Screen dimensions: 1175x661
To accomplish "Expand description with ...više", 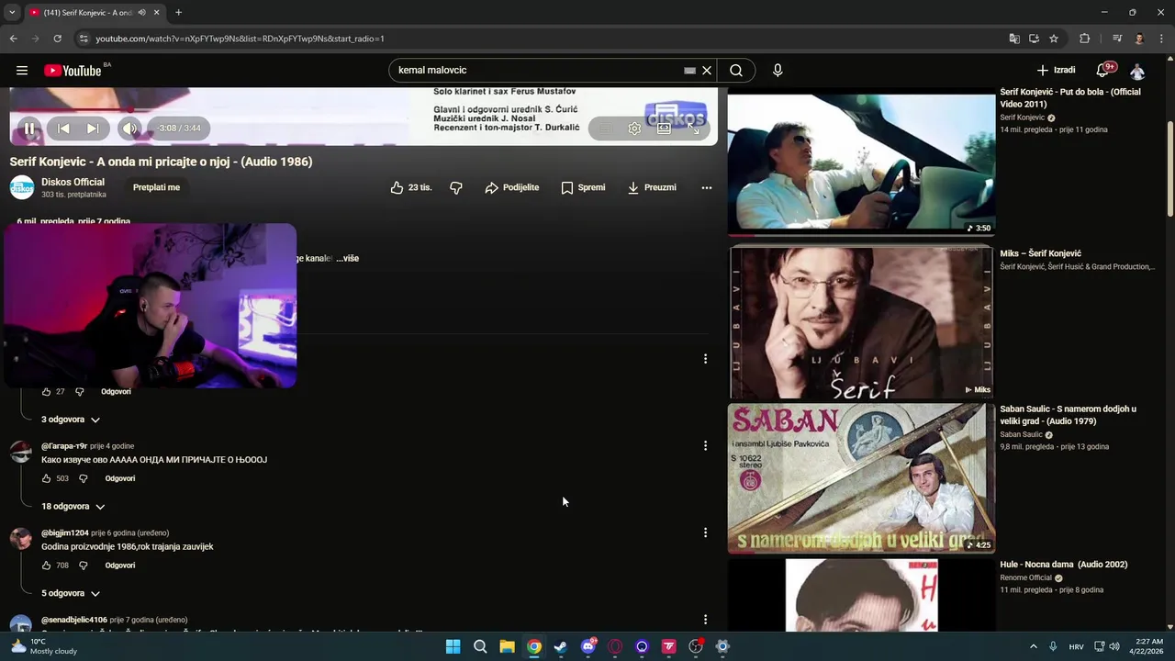I will click(x=348, y=259).
